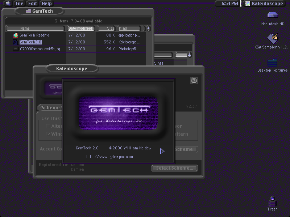
Task: Click the http://www.cyberpax.com link
Action: [x=109, y=157]
